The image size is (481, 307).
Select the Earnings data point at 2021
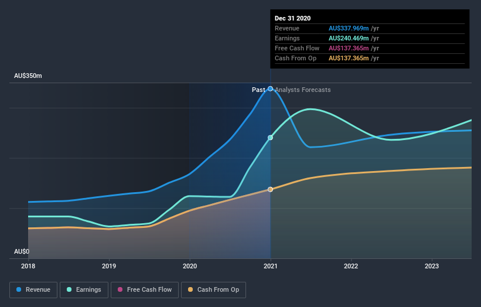click(x=270, y=138)
